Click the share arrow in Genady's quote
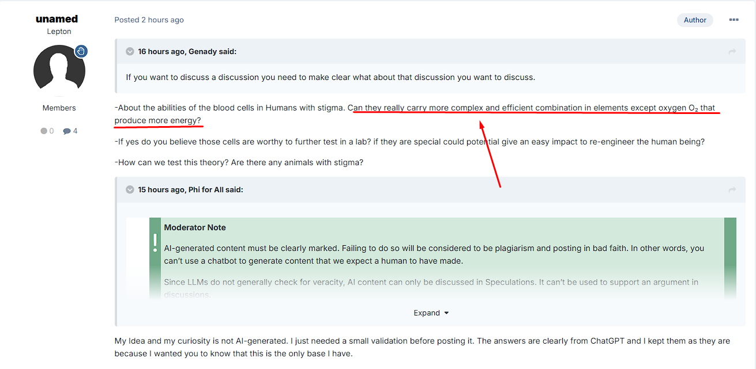This screenshot has width=756, height=369. [x=732, y=52]
